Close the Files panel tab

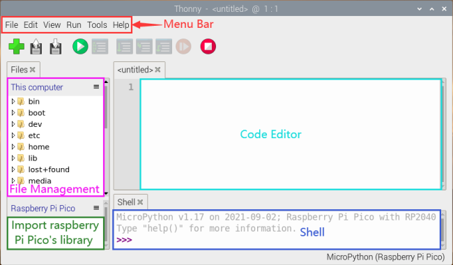[x=33, y=70]
